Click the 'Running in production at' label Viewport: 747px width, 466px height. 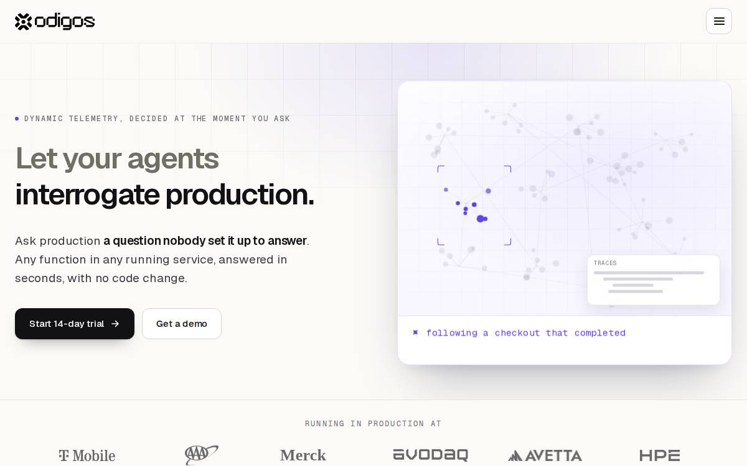(x=374, y=424)
